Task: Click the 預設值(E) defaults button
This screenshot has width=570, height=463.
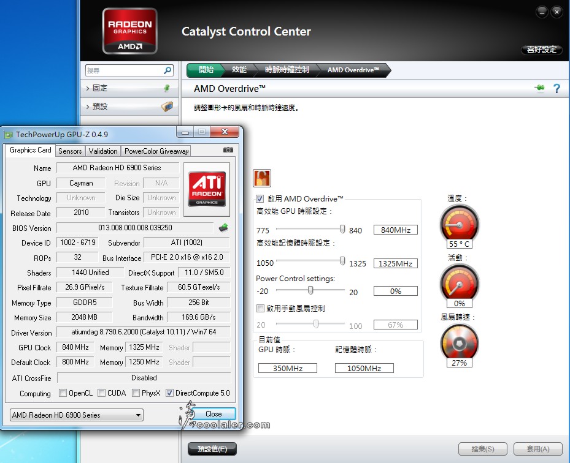Action: point(212,449)
